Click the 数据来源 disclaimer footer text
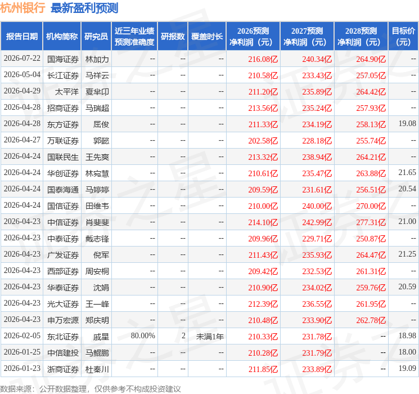Screen dimensions: 419x394 (x=91, y=388)
